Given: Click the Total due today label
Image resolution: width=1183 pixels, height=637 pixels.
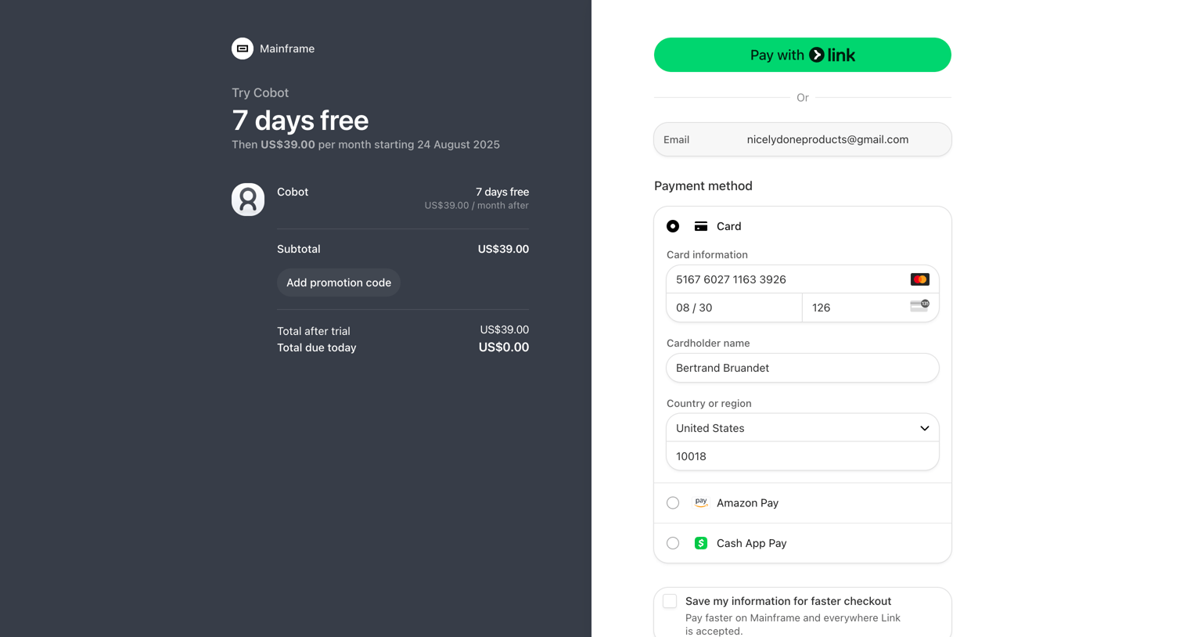Looking at the screenshot, I should (x=317, y=347).
